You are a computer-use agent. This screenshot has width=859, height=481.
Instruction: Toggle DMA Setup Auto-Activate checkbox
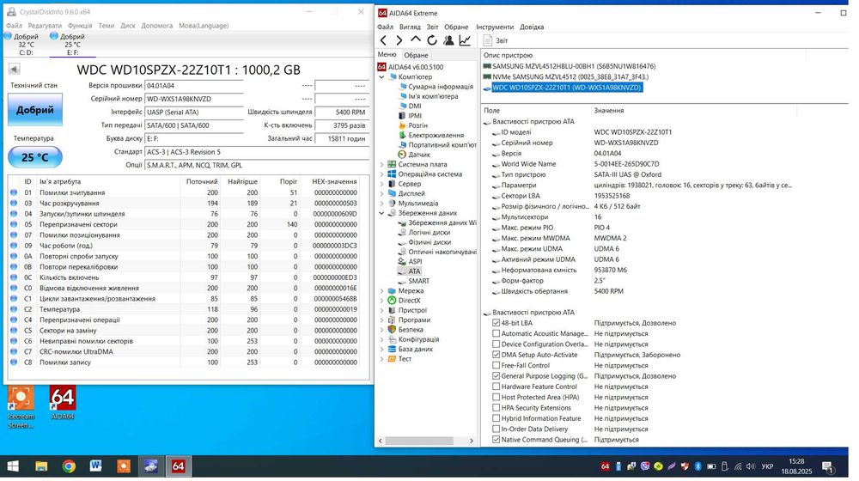tap(496, 355)
